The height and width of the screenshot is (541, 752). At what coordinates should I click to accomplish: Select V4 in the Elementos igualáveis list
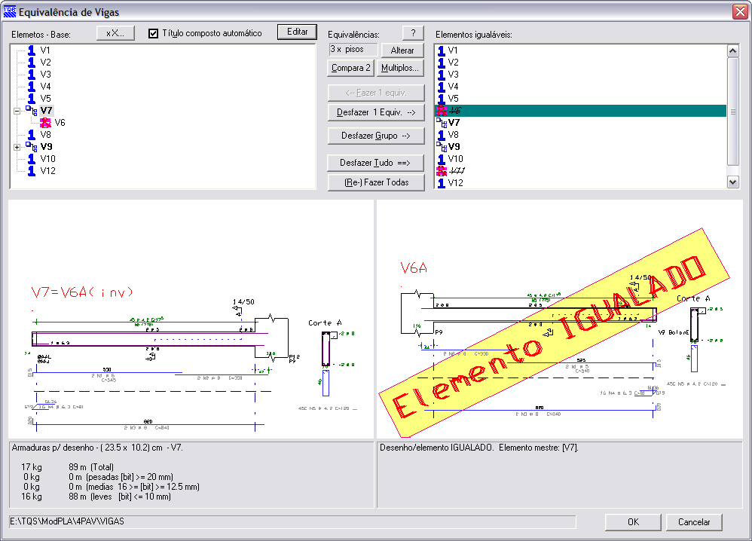click(454, 87)
